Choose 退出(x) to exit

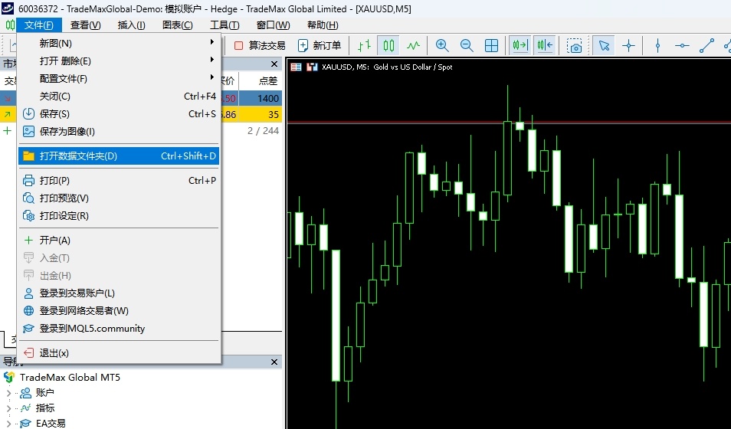tap(119, 353)
